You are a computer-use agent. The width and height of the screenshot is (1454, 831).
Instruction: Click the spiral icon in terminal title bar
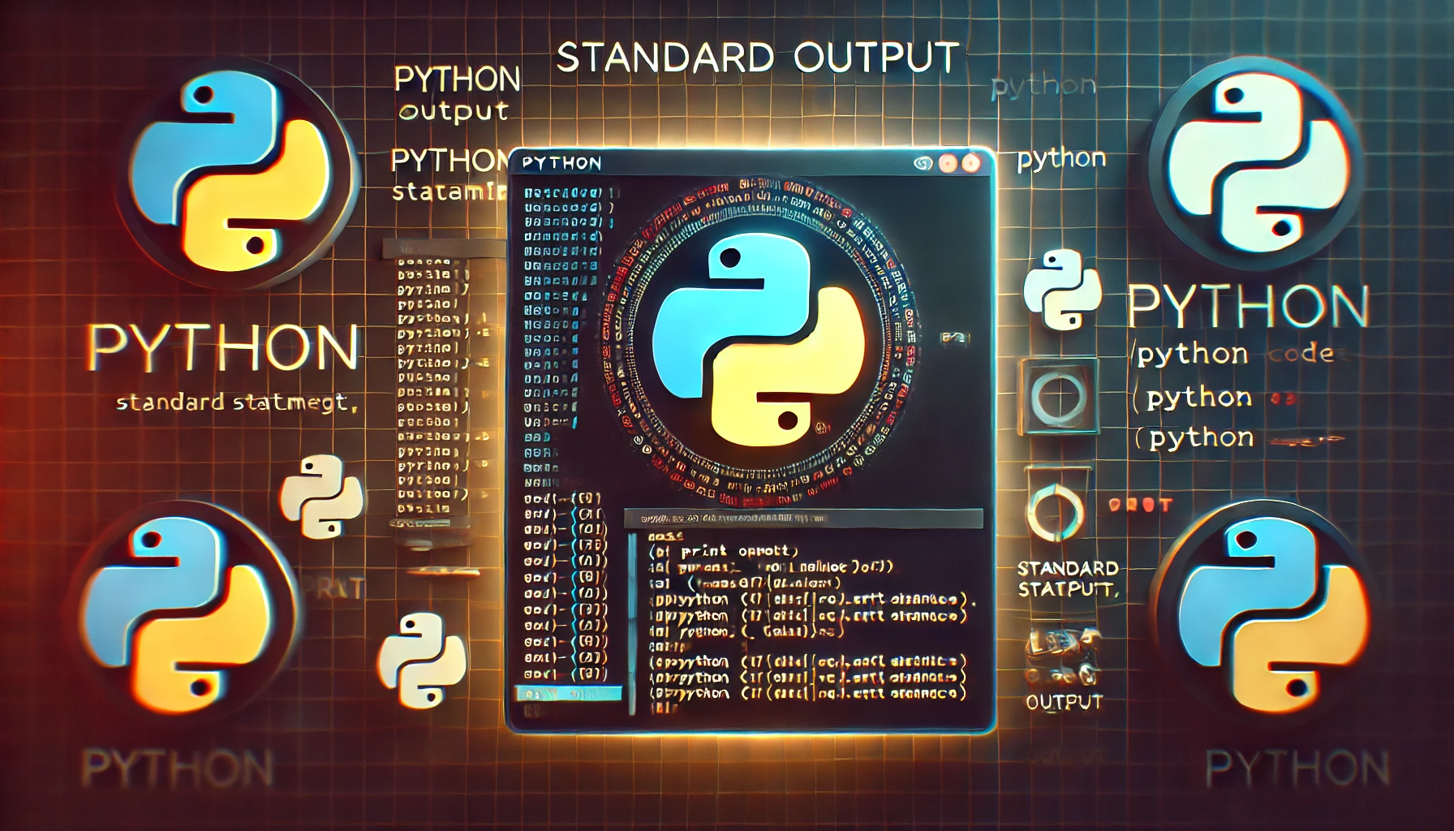pos(923,164)
